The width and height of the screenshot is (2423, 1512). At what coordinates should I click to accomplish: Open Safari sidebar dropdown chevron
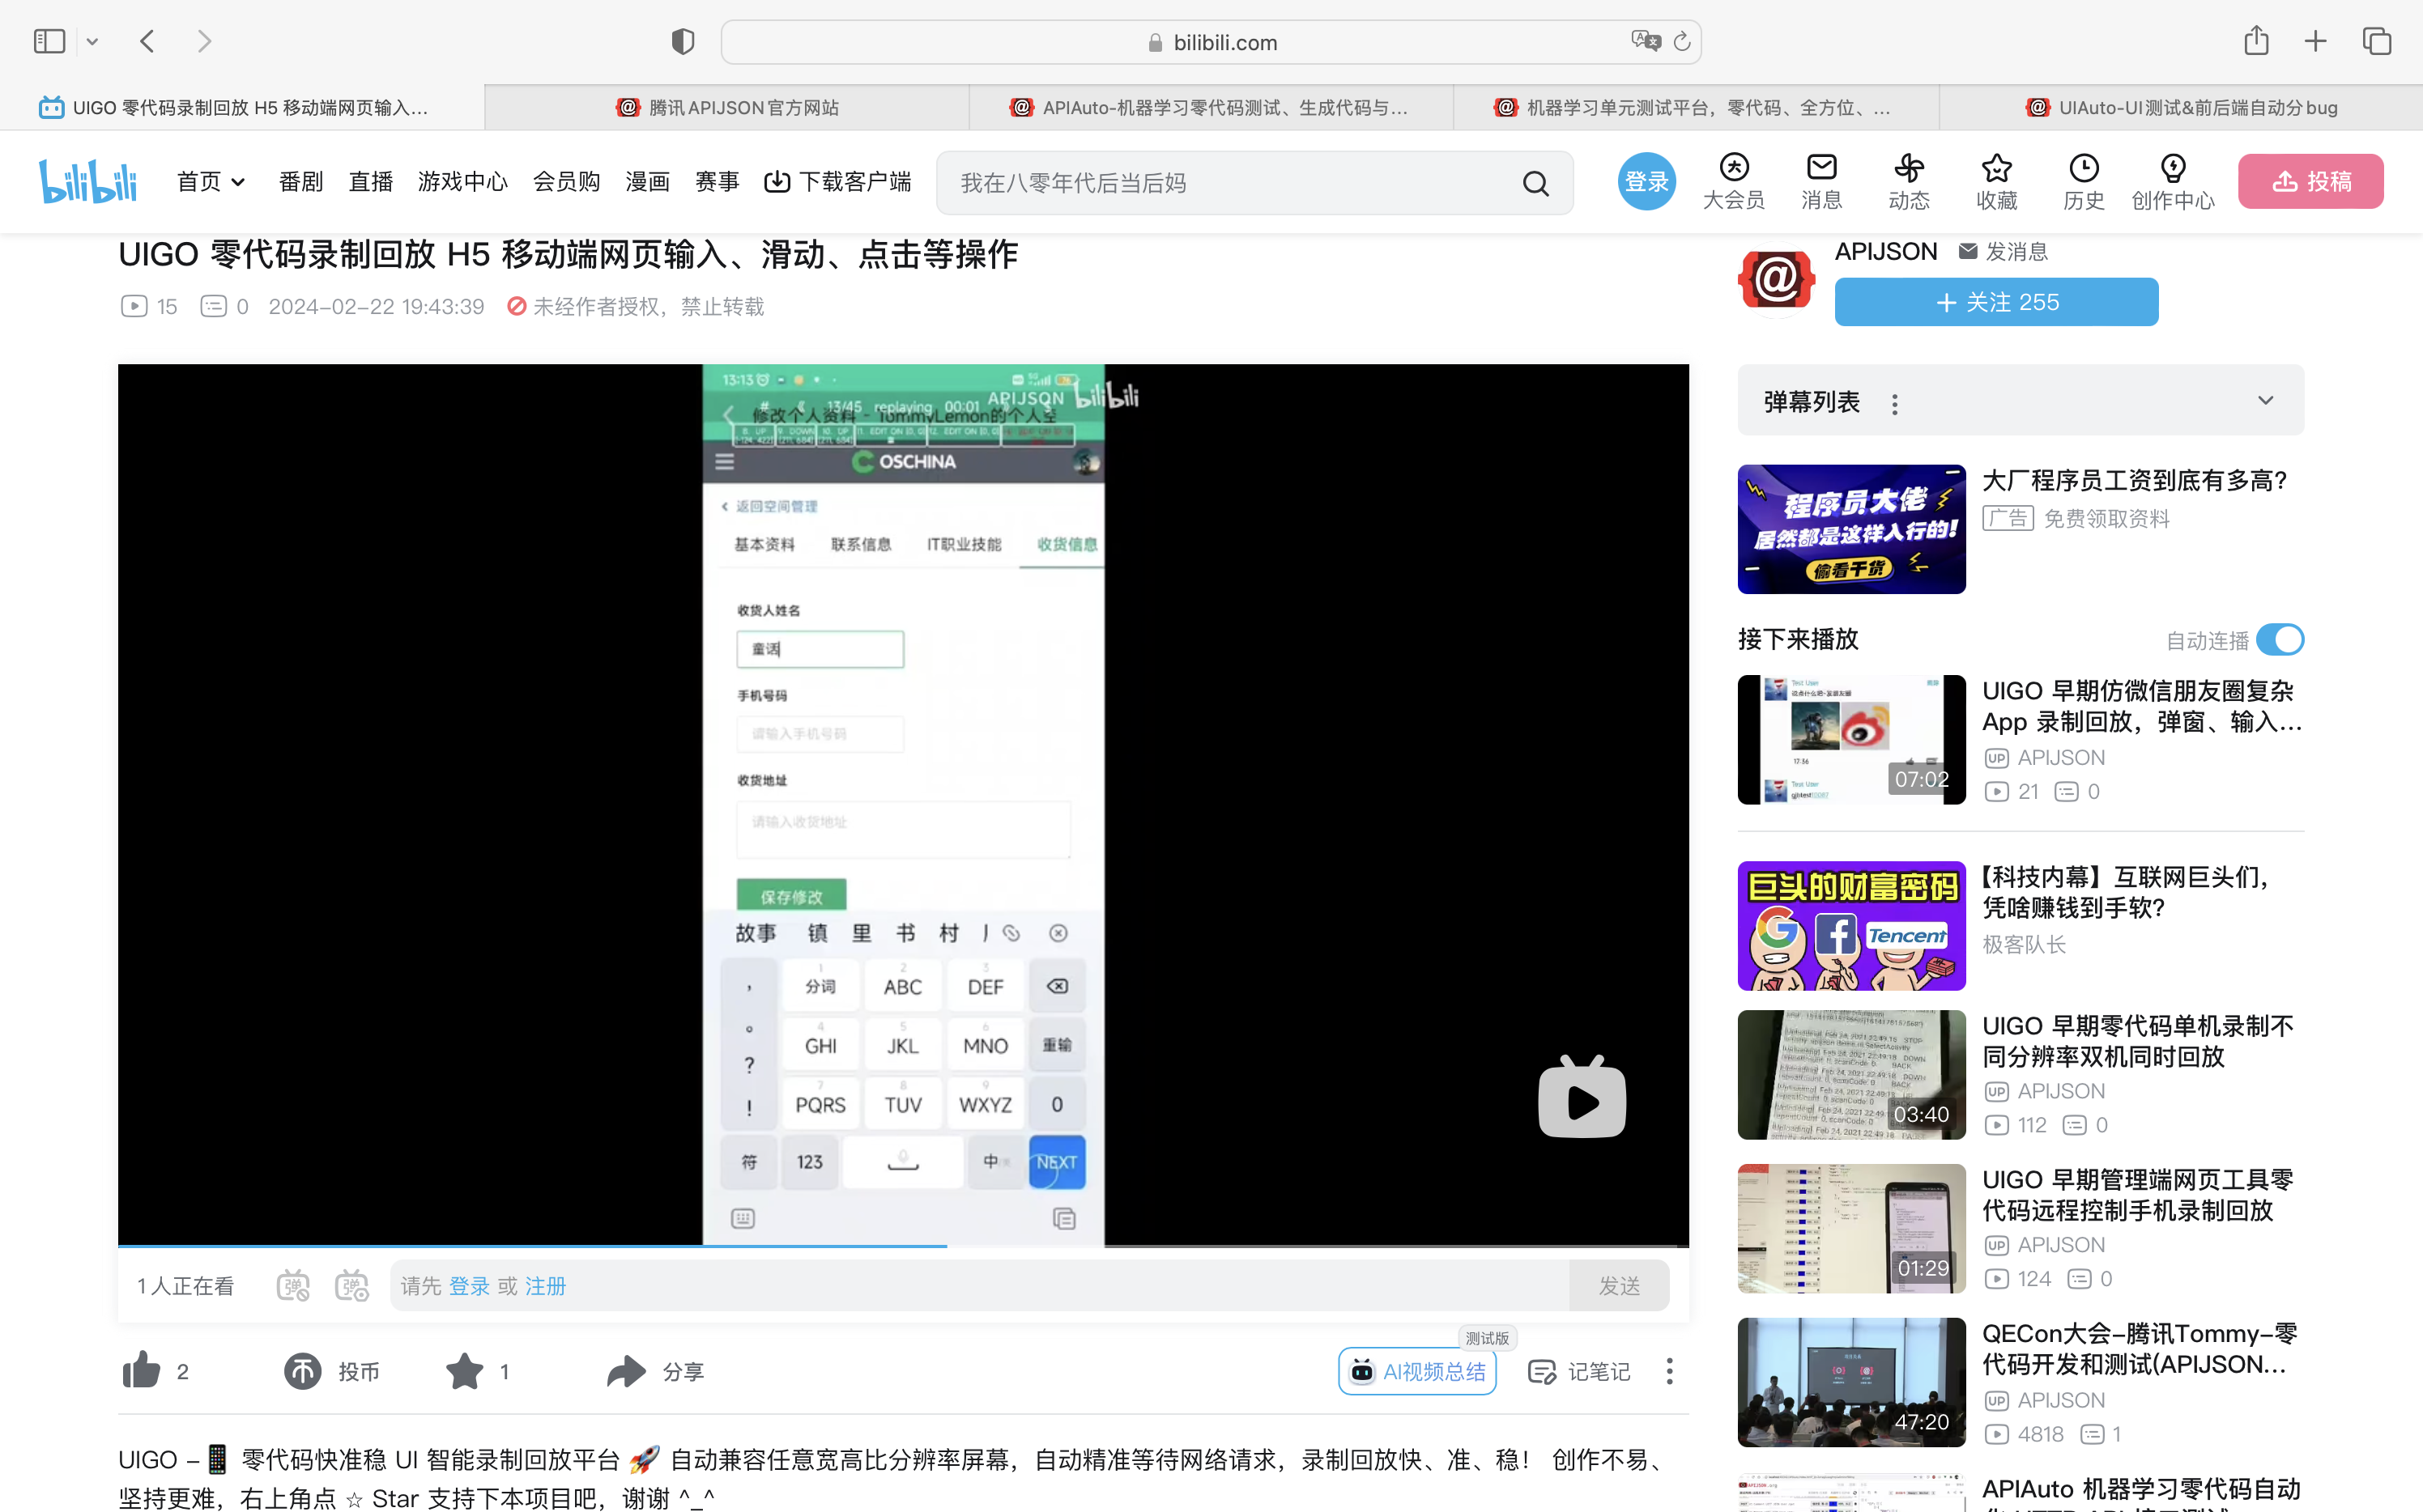pos(92,42)
